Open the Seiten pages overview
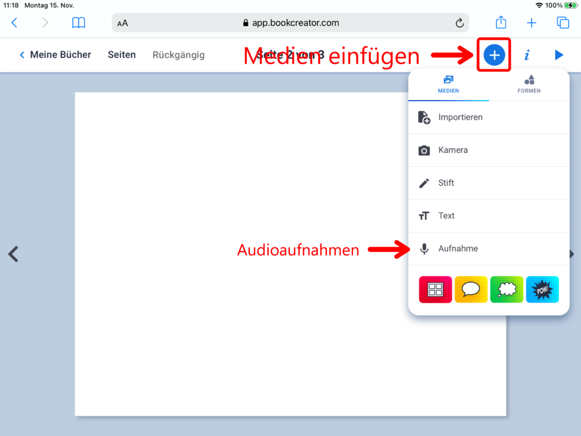Viewport: 581px width, 436px height. (x=122, y=55)
